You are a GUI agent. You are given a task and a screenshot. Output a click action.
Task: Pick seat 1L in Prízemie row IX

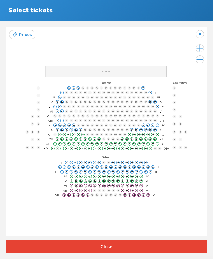55,125
